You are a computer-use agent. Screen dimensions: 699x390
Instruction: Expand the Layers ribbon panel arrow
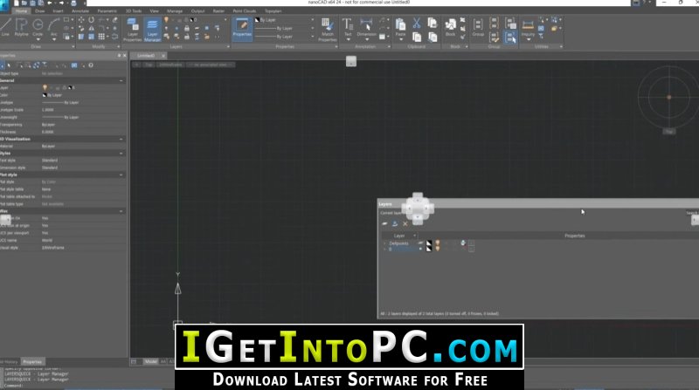point(228,46)
